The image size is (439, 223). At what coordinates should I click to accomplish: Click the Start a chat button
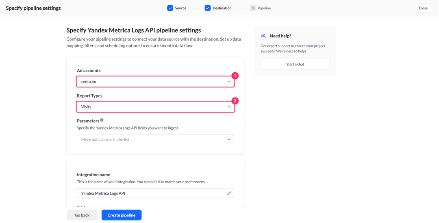pos(295,64)
